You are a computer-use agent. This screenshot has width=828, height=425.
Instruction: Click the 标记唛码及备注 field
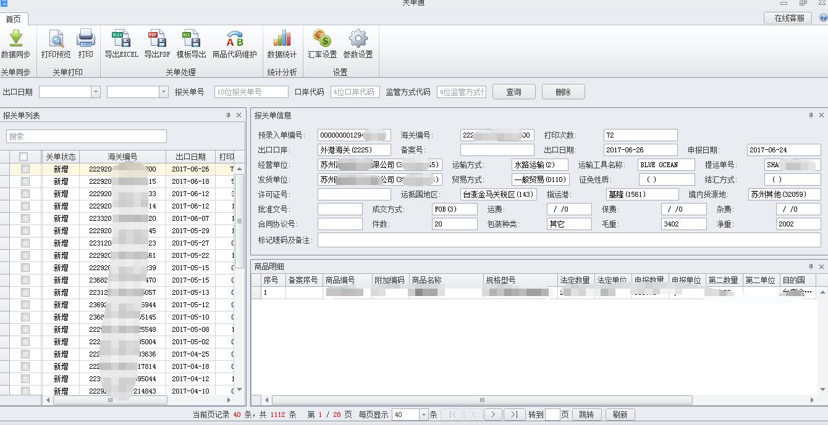(x=569, y=240)
